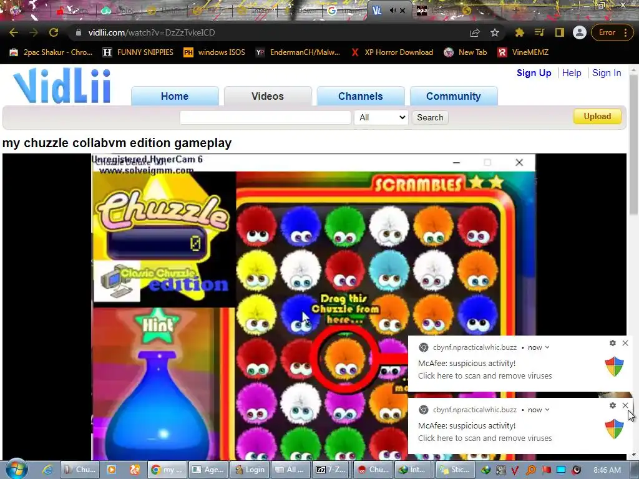Open media player icon in taskbar
Viewport: 639px width, 479px height.
pyautogui.click(x=111, y=470)
